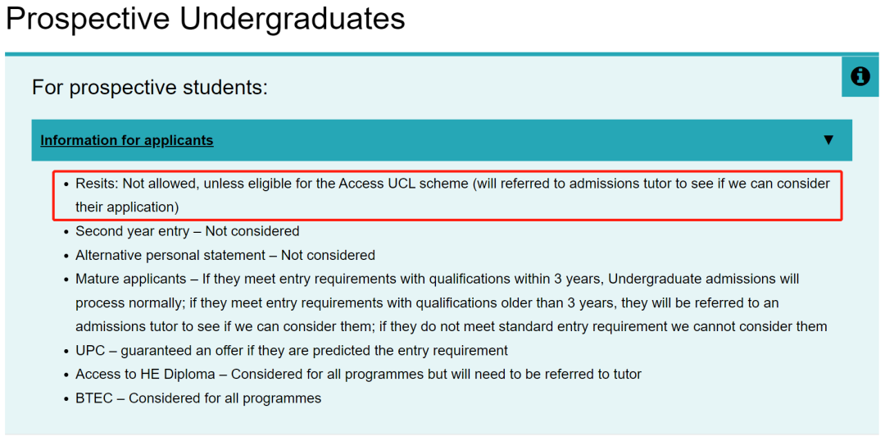Click the UPC guaranteed offer line

[x=292, y=351]
